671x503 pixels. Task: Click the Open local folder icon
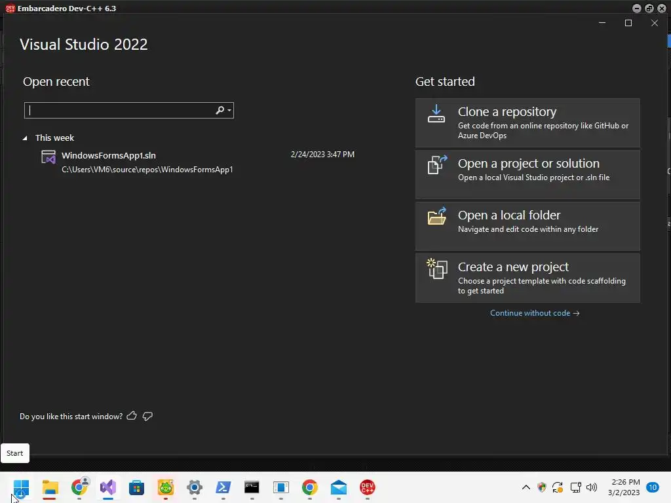point(437,216)
